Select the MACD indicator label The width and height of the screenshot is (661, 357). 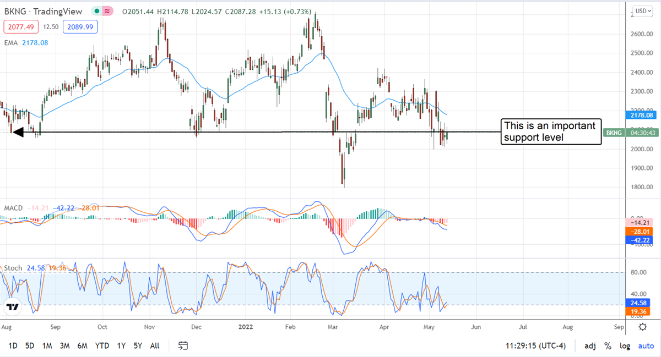coord(13,207)
